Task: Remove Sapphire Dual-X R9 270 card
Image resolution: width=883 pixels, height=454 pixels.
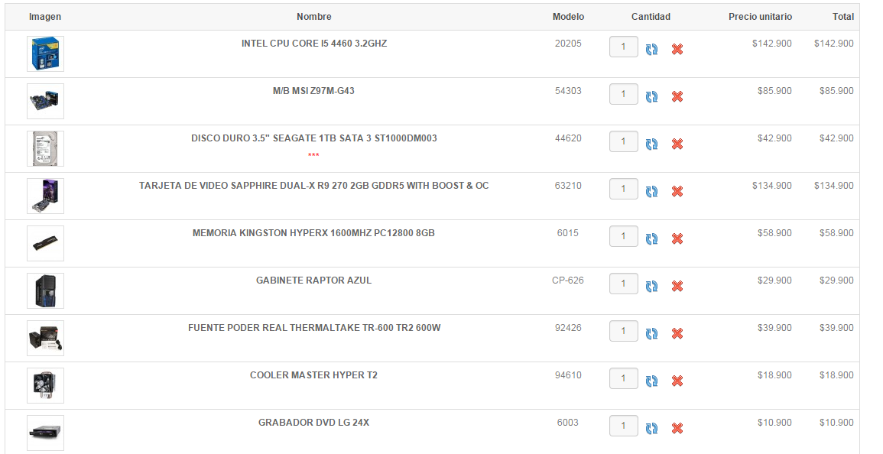Action: coord(677,192)
